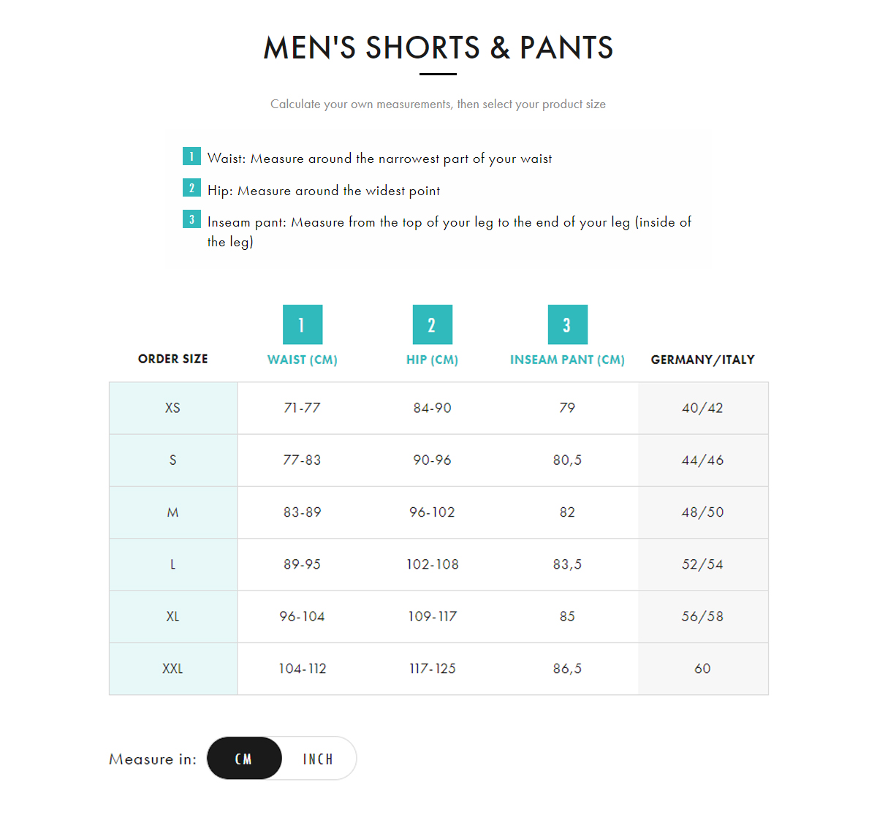This screenshot has width=877, height=839.
Task: Click the teal number 3 Inseam column icon
Action: [568, 324]
